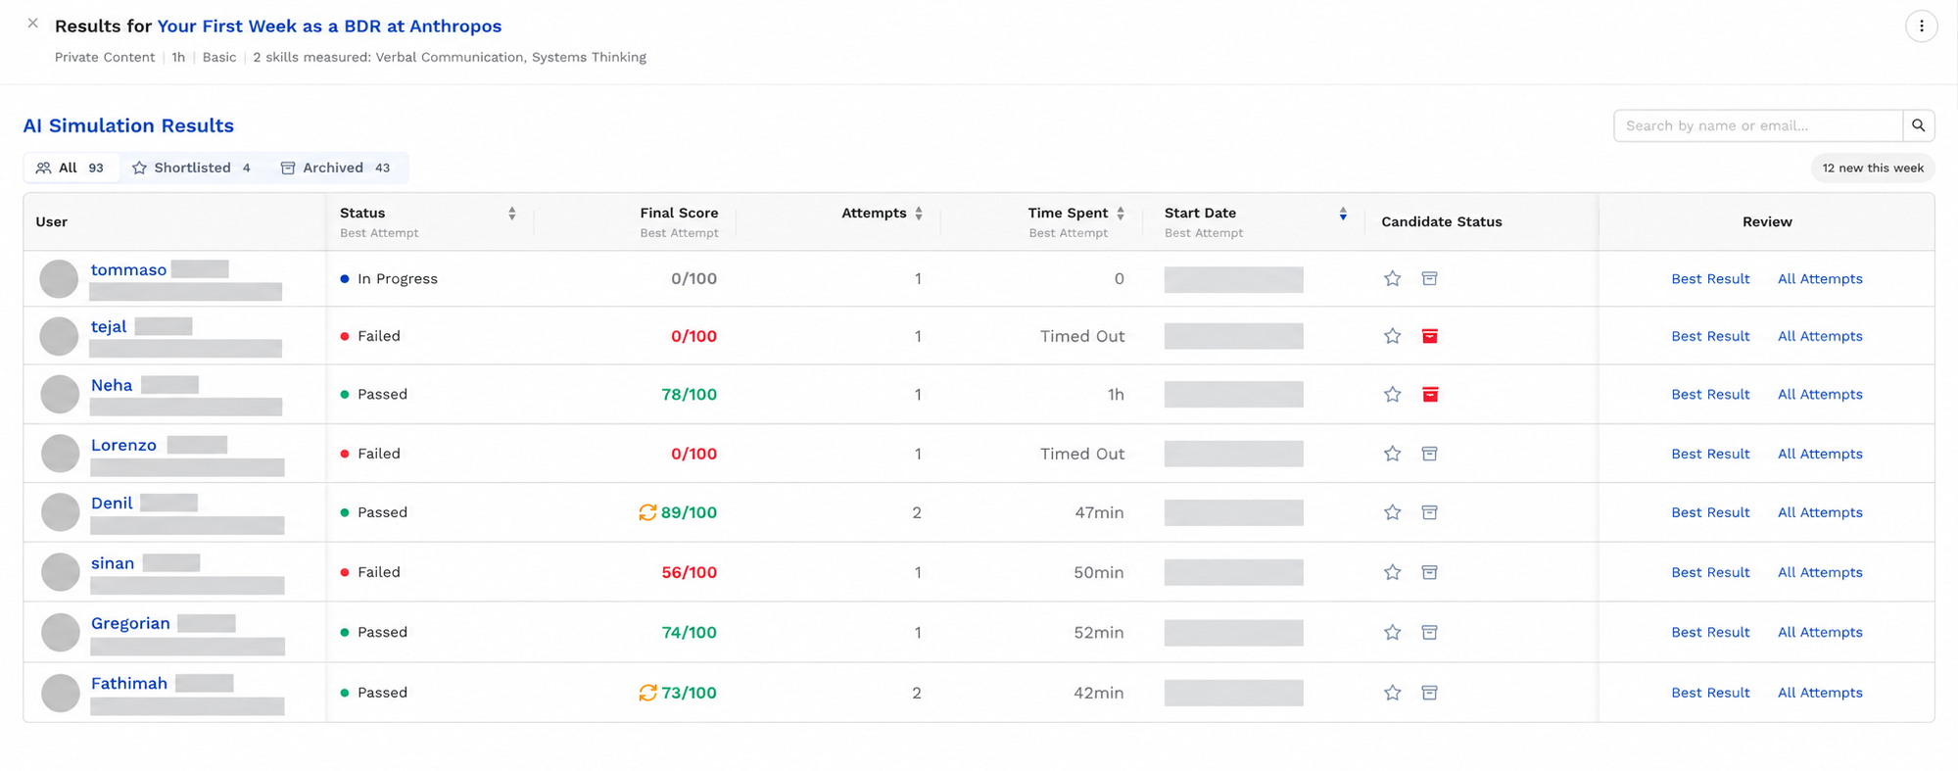The image size is (1958, 771).
Task: Open sinan's user name link
Action: click(113, 563)
